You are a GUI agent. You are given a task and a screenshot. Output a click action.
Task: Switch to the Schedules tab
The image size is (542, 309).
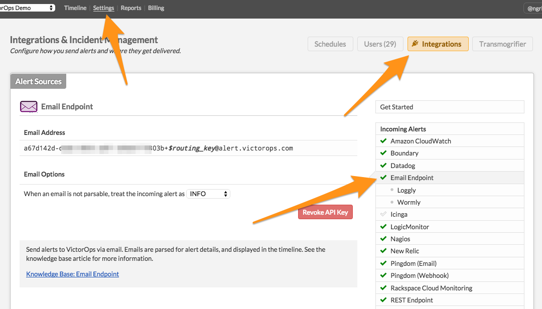pos(330,44)
